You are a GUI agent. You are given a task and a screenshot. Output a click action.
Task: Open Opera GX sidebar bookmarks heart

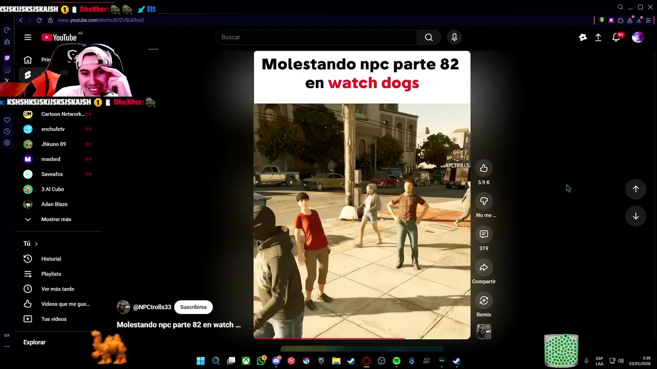[7, 120]
